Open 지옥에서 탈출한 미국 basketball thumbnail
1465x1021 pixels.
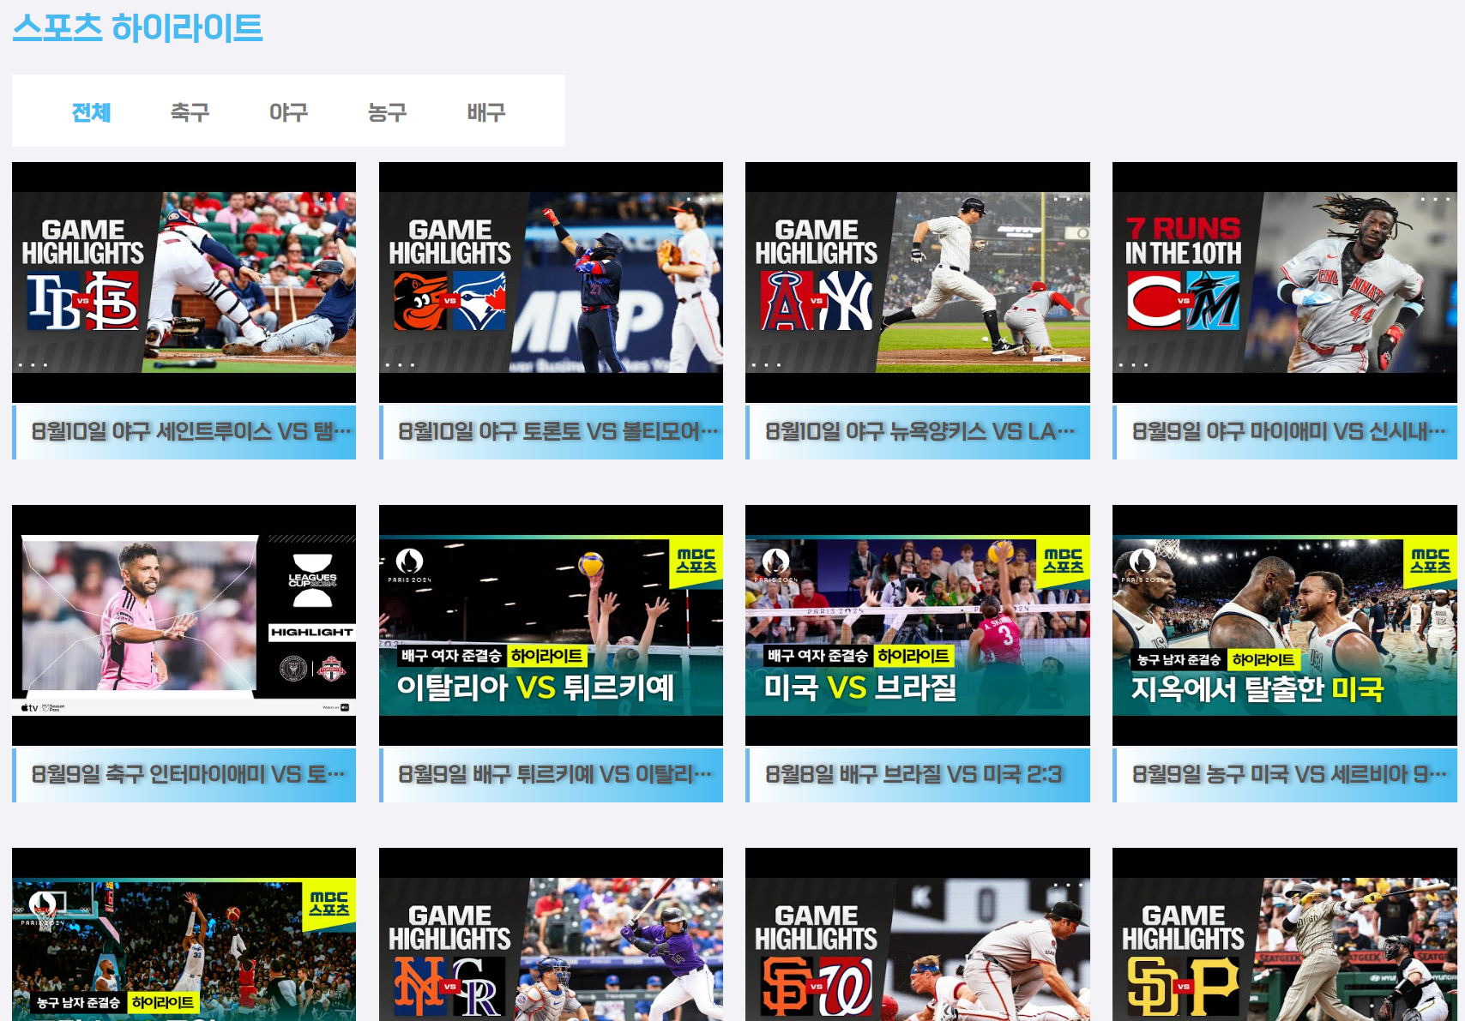pos(1285,625)
